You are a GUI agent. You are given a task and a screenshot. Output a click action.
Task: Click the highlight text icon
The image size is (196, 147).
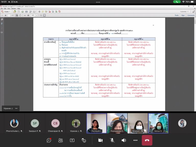point(46,12)
